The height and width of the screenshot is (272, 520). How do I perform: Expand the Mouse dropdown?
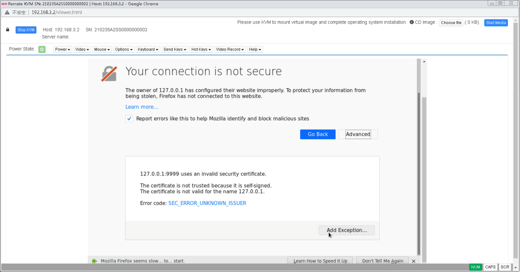pos(102,49)
